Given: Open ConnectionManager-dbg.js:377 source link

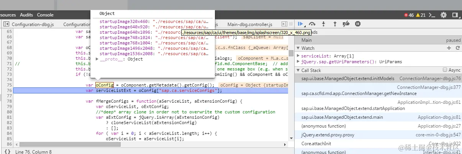Looking at the screenshot, I should (x=429, y=87).
